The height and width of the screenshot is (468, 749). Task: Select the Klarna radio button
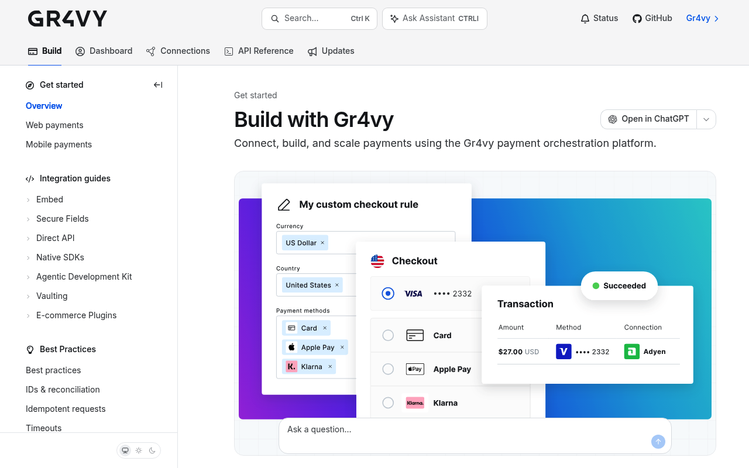click(388, 402)
